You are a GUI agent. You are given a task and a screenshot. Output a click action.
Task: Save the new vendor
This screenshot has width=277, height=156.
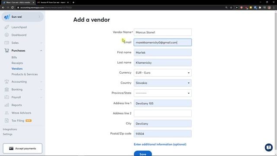pos(143,153)
